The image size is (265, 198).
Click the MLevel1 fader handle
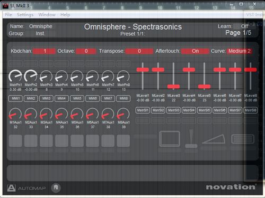(143, 70)
